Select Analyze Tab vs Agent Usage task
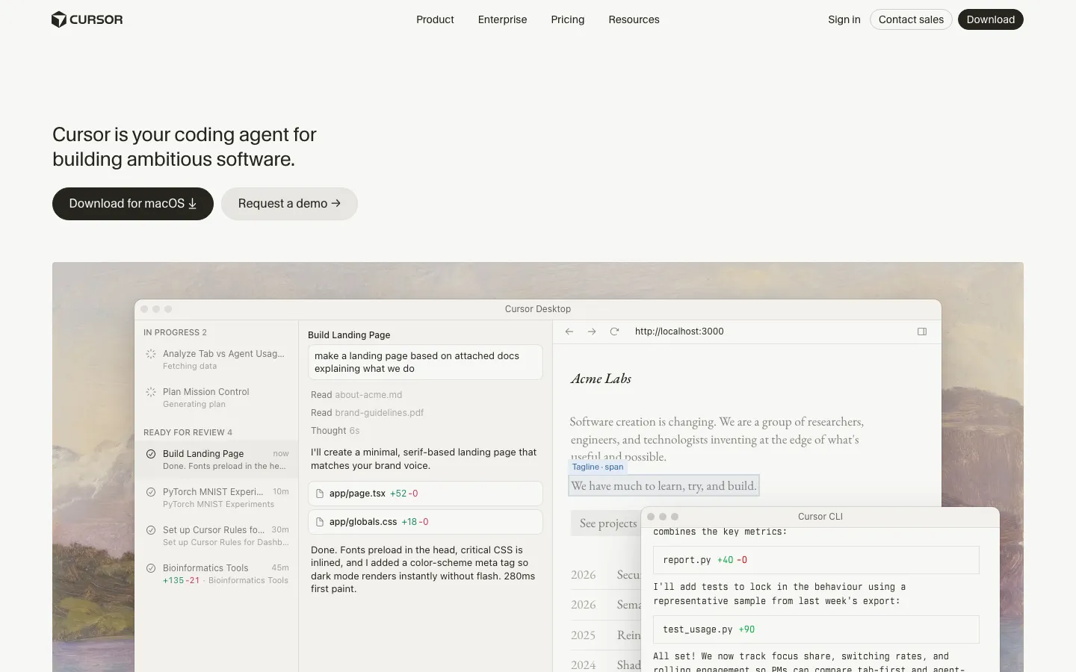Image resolution: width=1076 pixels, height=672 pixels. click(217, 359)
